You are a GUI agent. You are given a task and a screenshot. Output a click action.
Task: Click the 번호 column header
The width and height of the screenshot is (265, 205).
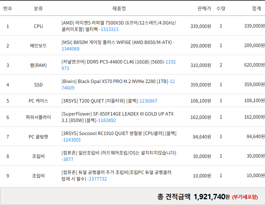click(8, 8)
